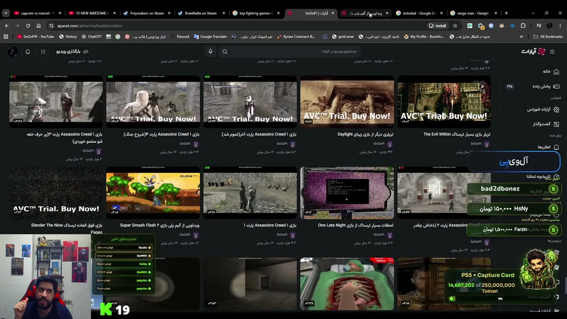Open پخش زنده in the sidebar
This screenshot has height=319, width=567.
click(x=545, y=86)
